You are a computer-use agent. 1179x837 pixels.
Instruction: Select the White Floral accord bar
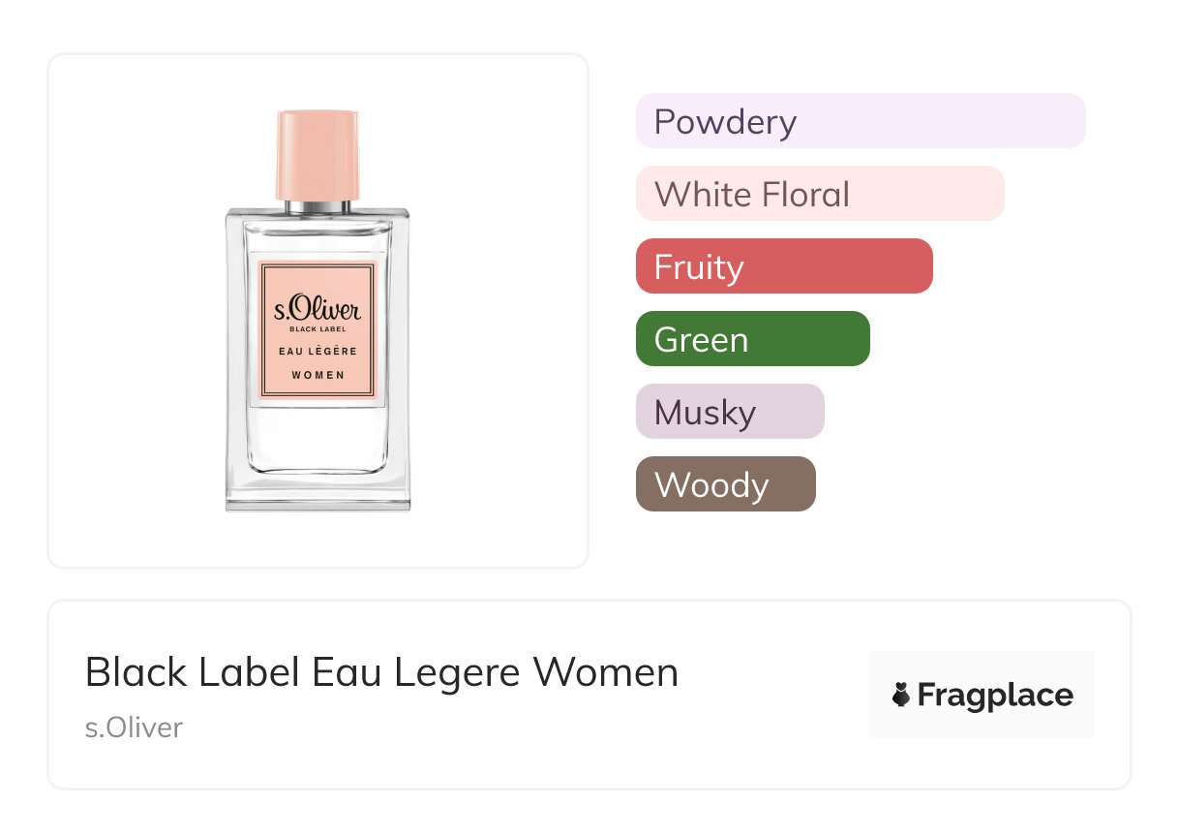pos(819,194)
